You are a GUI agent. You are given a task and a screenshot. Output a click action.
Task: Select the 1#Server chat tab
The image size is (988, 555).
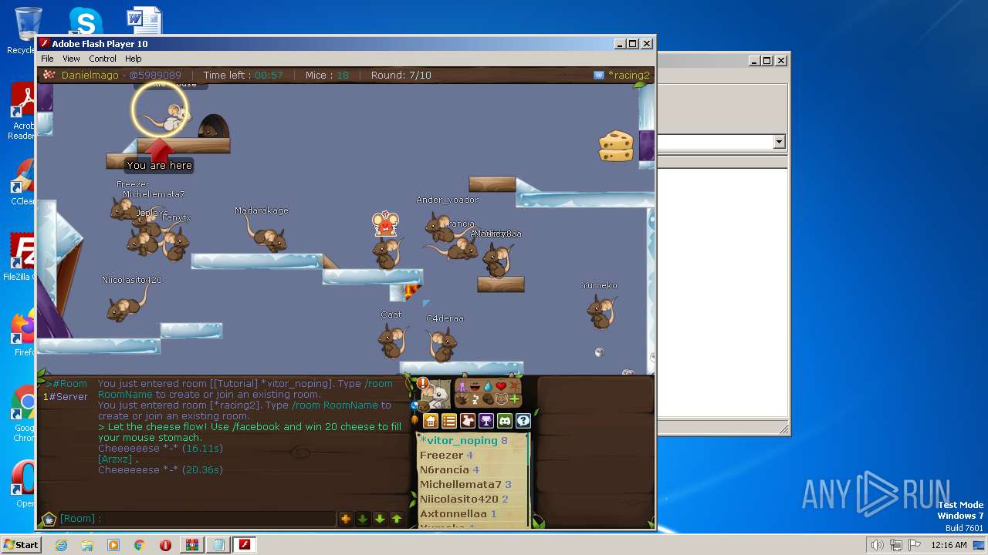click(65, 396)
